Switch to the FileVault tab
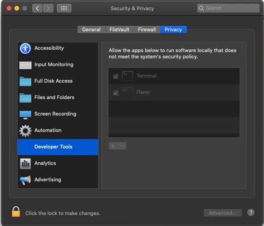264x226 pixels. [119, 30]
